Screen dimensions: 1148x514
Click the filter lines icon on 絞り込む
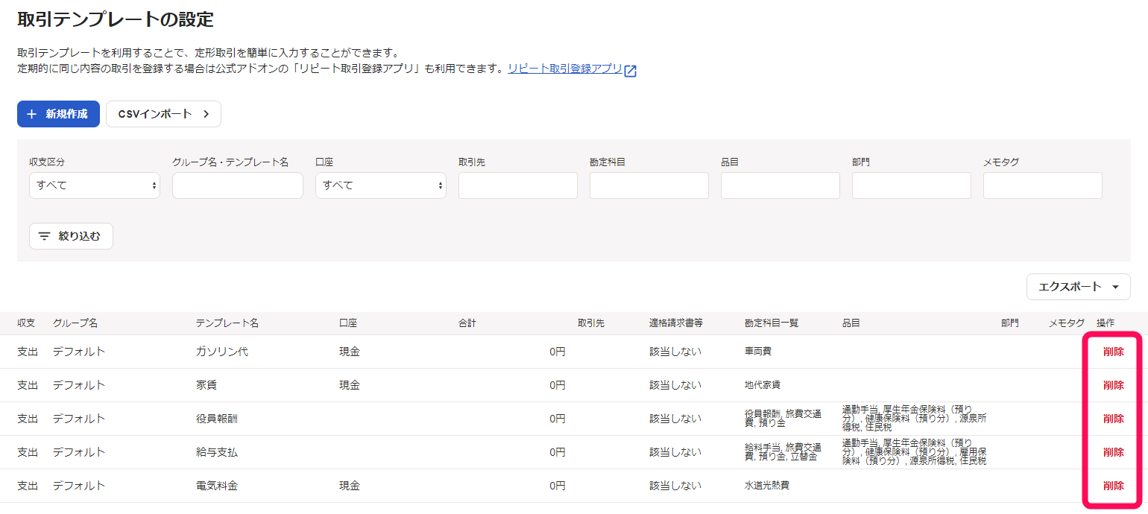coord(45,236)
